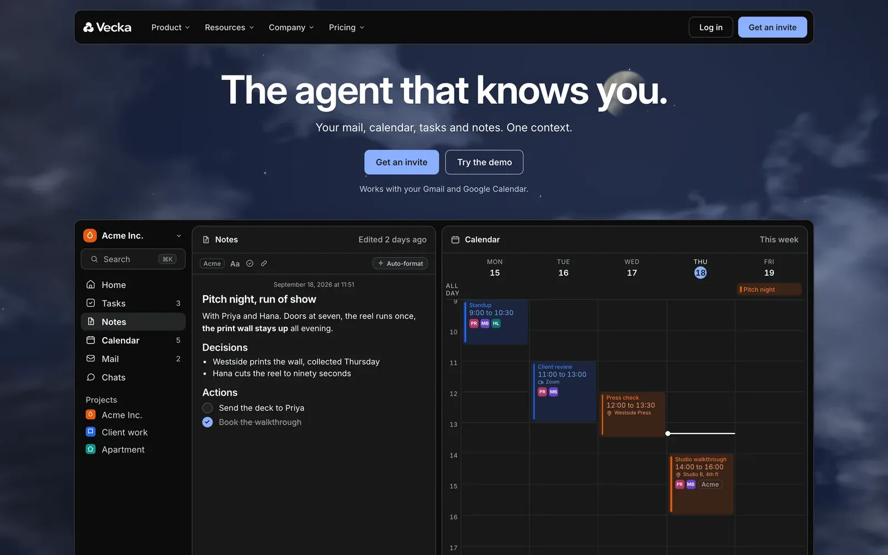Click the Tasks checkmark icon in sidebar
This screenshot has width=888, height=555.
point(90,303)
